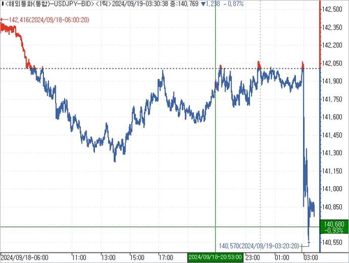Click the 01:00 time axis label
Screen dimensions: 349x263
pyautogui.click(x=282, y=257)
